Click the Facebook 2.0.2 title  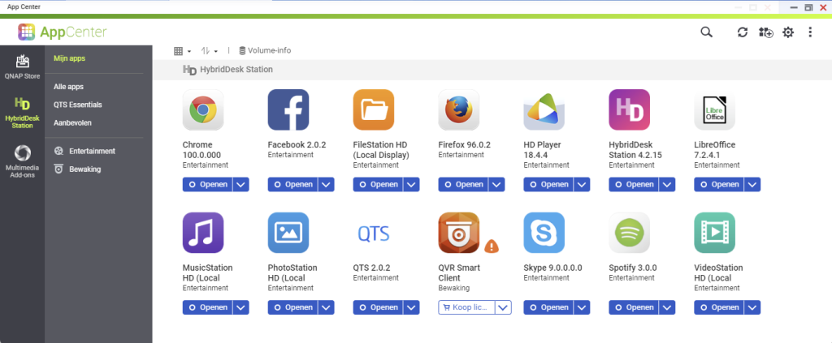coord(297,144)
